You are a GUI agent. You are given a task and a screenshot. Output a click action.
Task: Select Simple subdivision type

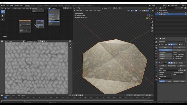click(179, 50)
